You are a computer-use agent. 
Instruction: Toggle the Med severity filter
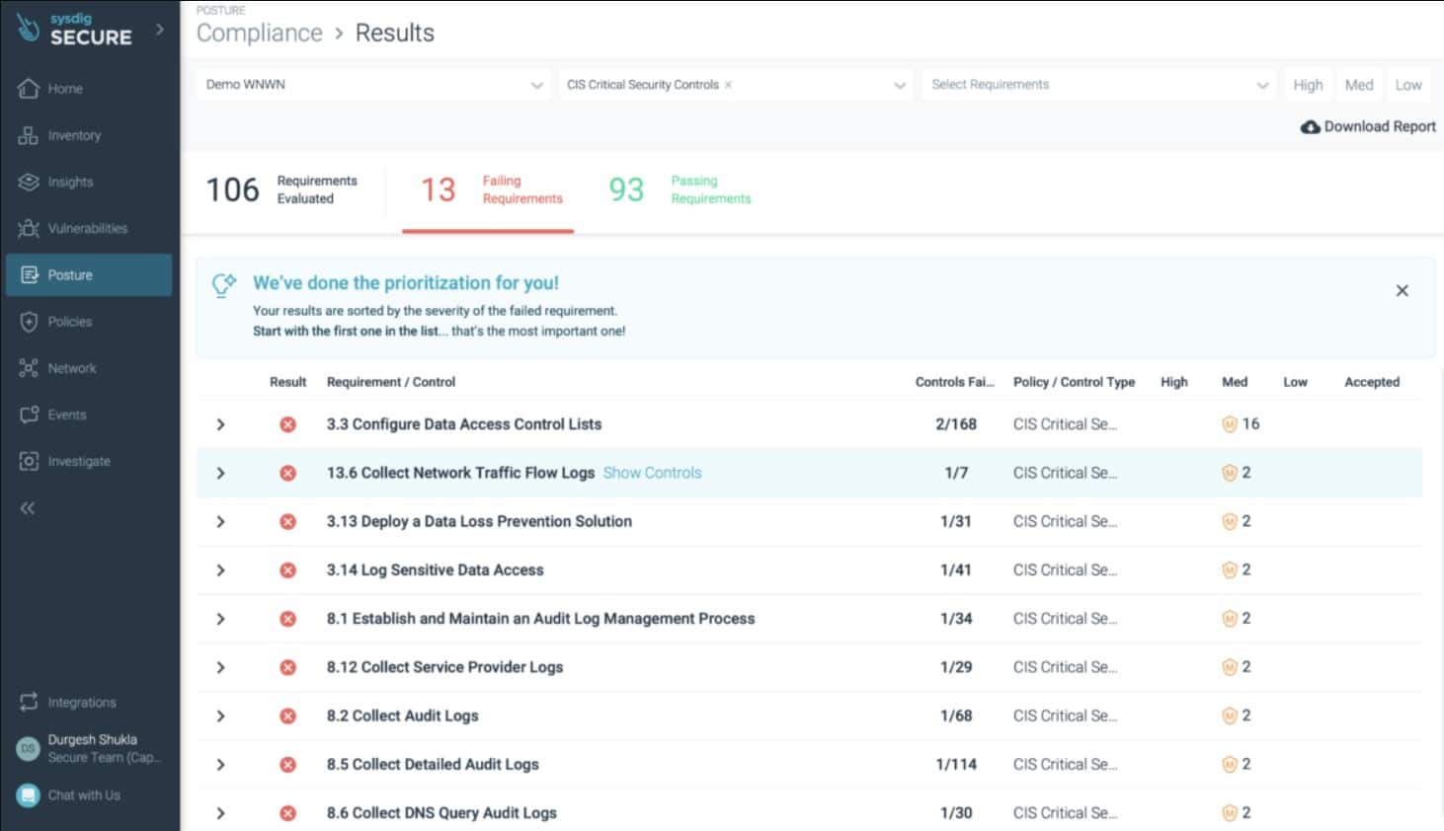click(1358, 84)
